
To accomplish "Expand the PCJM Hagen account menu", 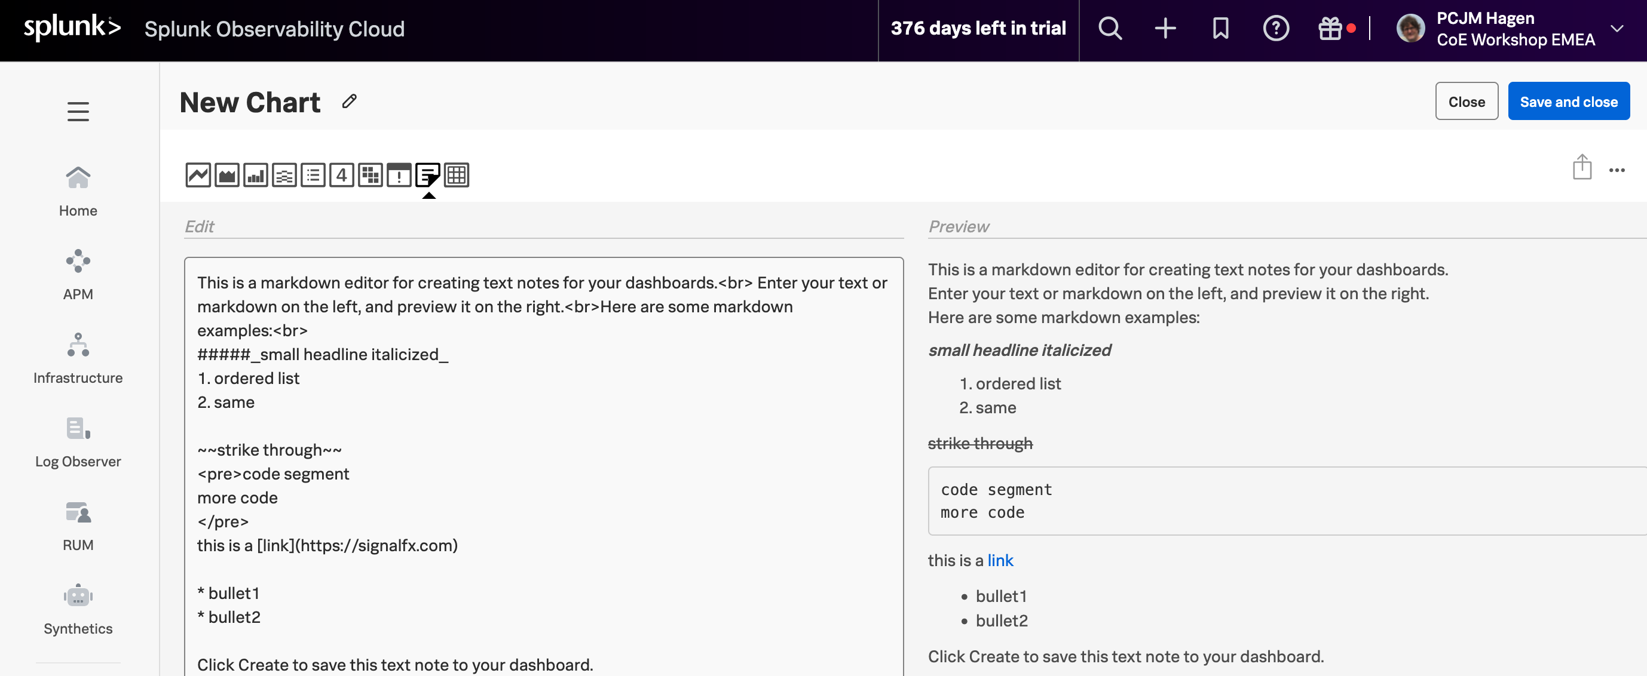I will 1617,29.
